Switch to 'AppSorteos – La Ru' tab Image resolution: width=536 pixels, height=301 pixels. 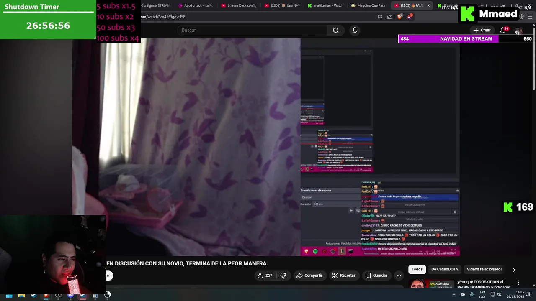click(x=196, y=5)
